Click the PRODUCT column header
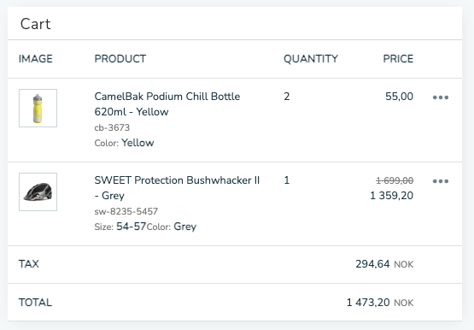474x330 pixels. (120, 59)
